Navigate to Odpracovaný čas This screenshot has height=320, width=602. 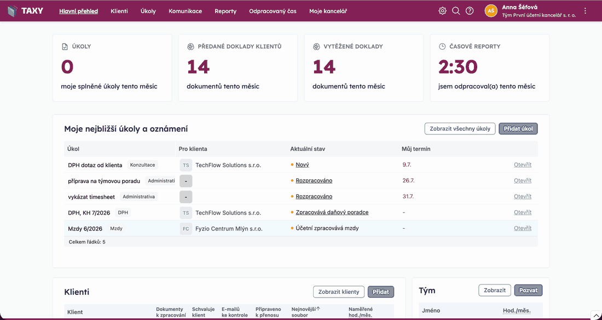coord(273,11)
